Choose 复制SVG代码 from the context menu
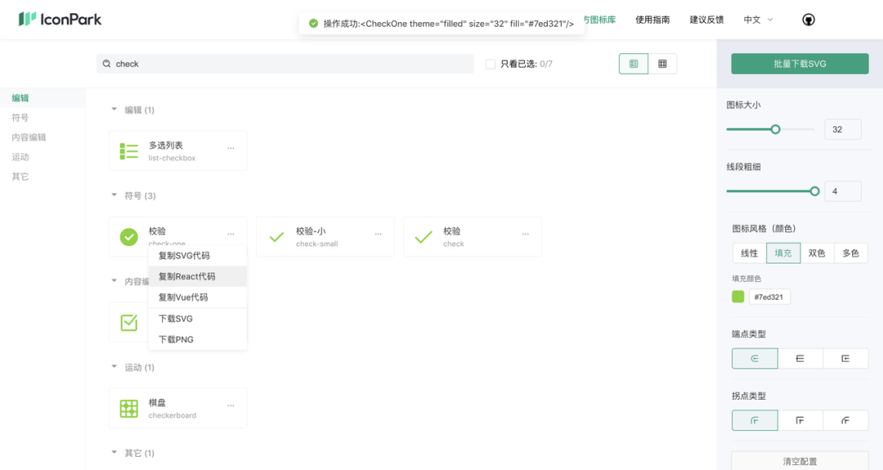This screenshot has width=883, height=470. (x=198, y=256)
